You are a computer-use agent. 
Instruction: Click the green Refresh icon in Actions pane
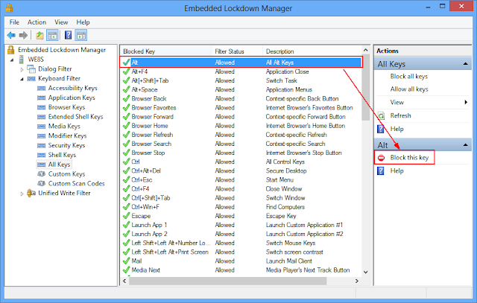tap(381, 116)
